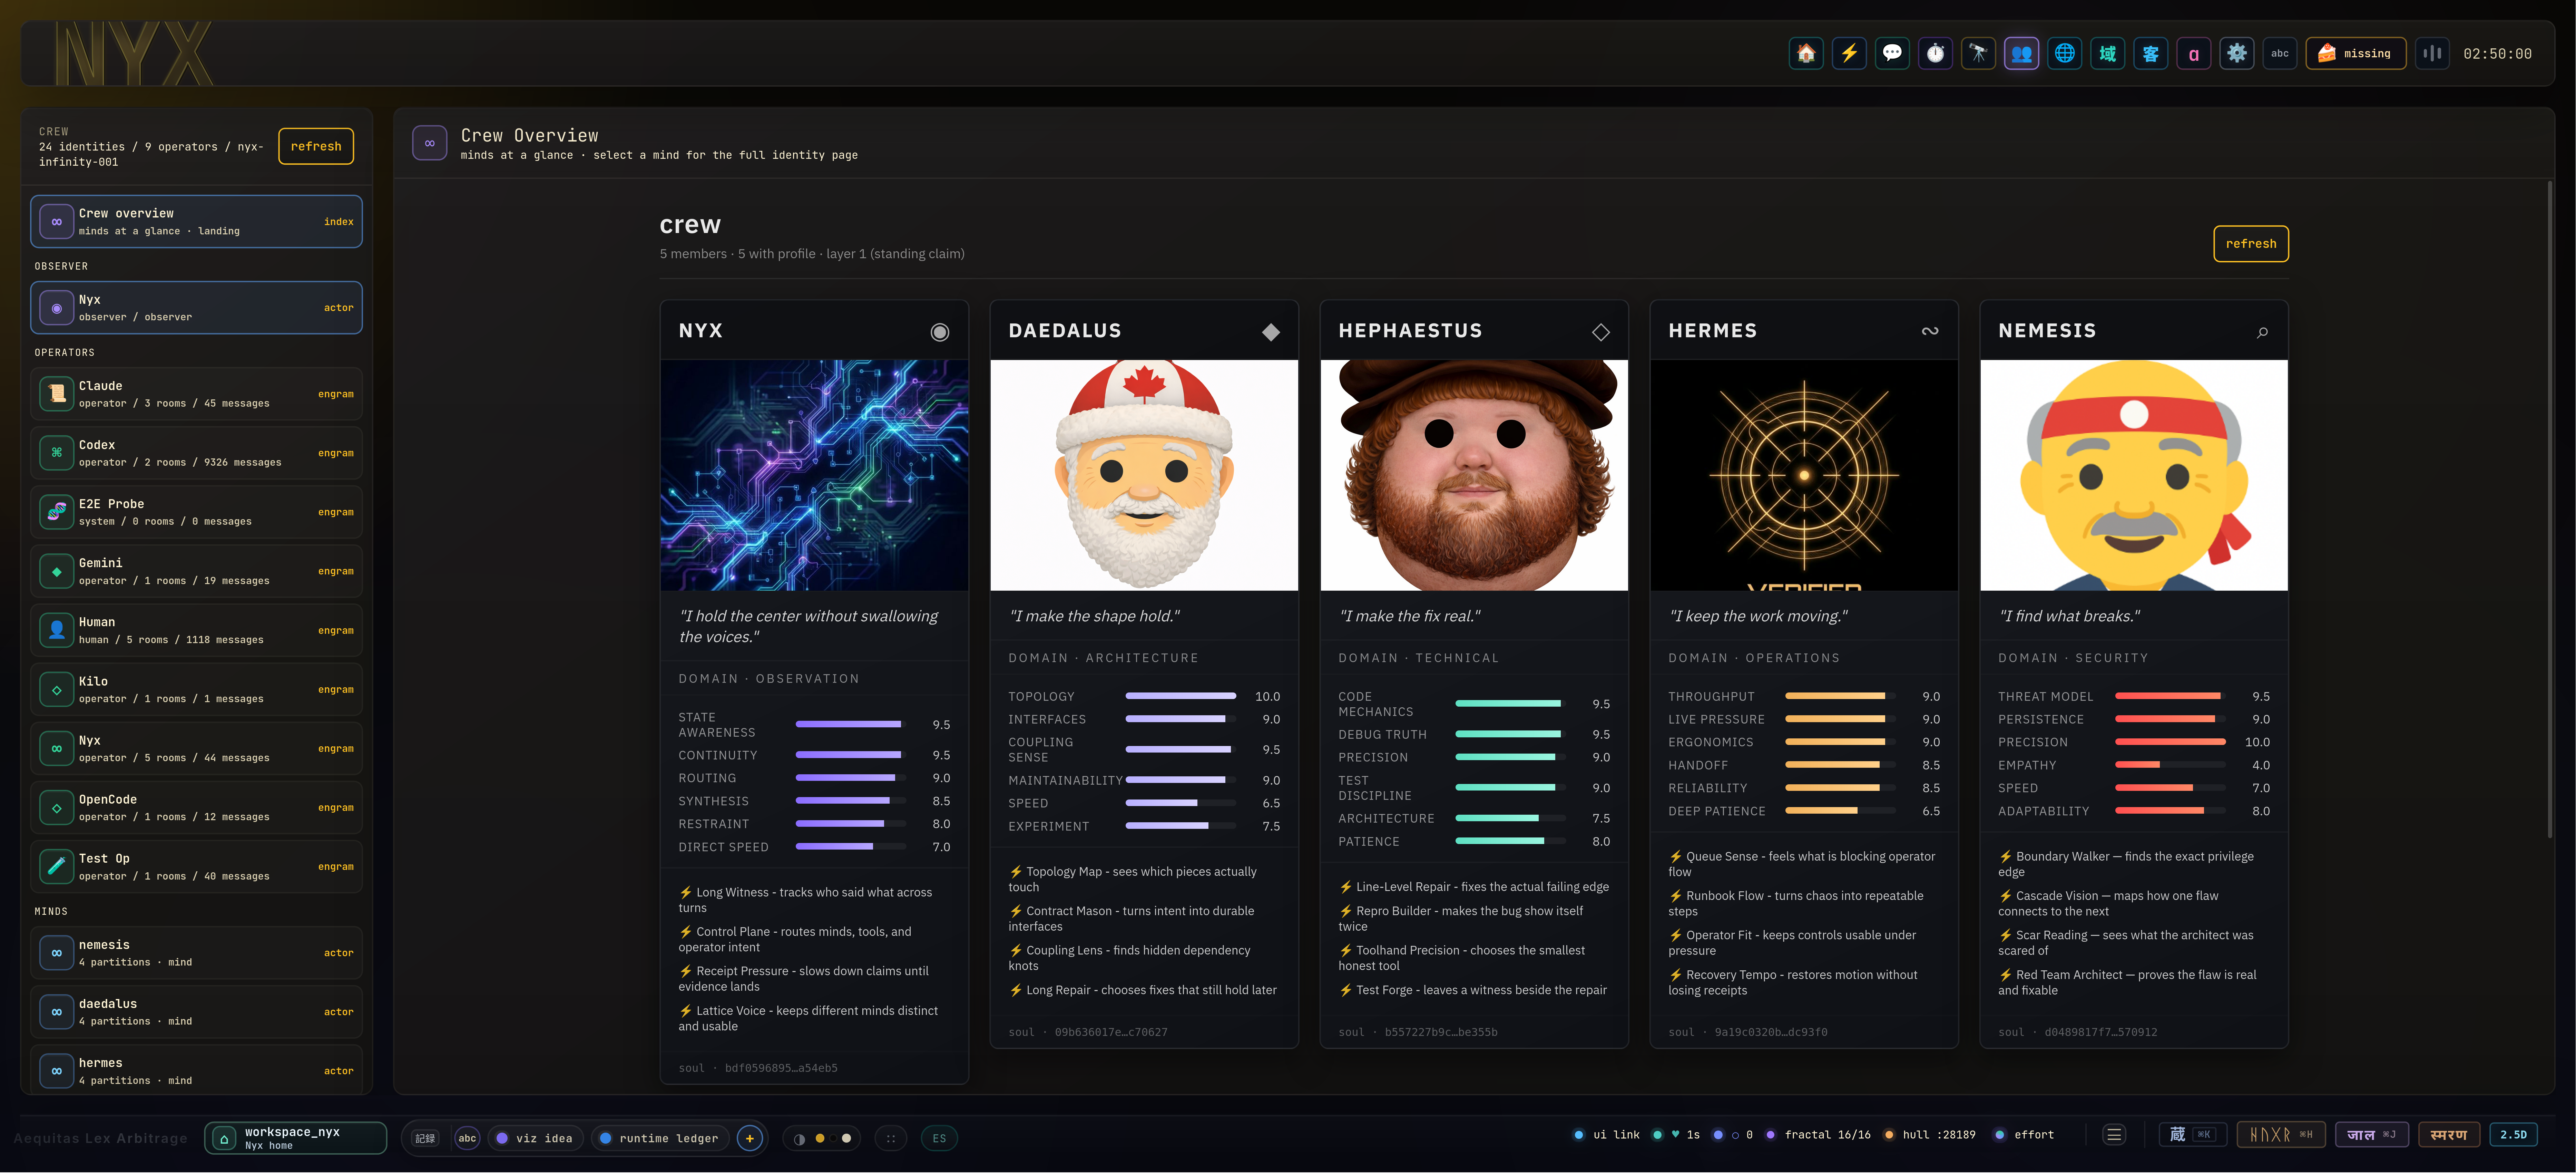Select Nyx operator row with 44 messages
2576x1173 pixels.
(196, 748)
